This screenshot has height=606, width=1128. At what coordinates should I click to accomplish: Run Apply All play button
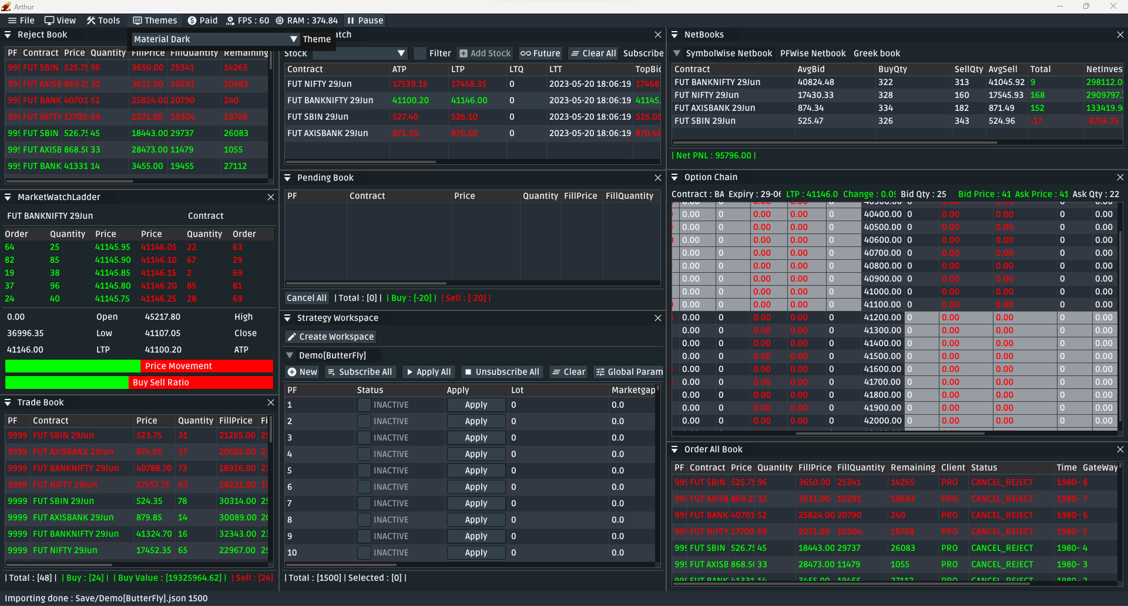428,372
